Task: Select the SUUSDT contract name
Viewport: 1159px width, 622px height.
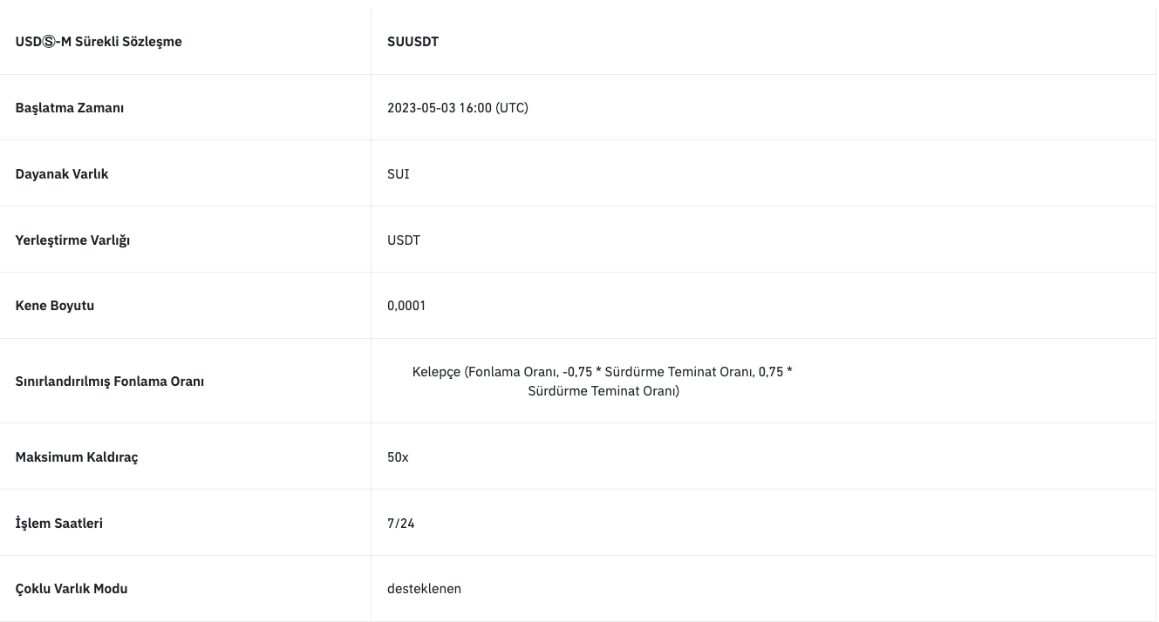Action: click(412, 42)
